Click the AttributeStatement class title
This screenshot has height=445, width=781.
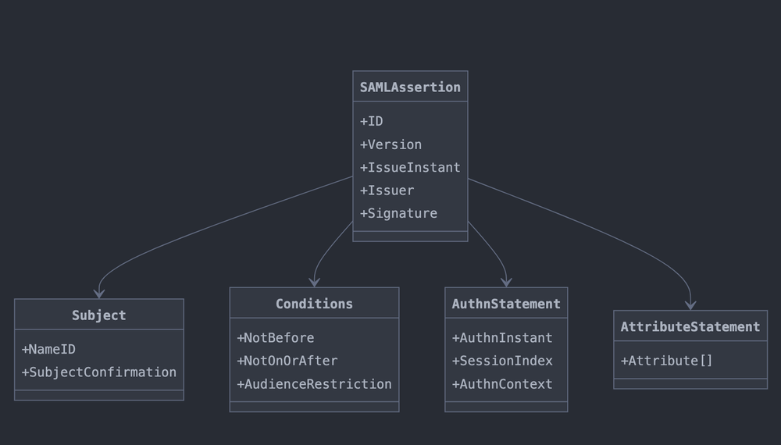(690, 327)
